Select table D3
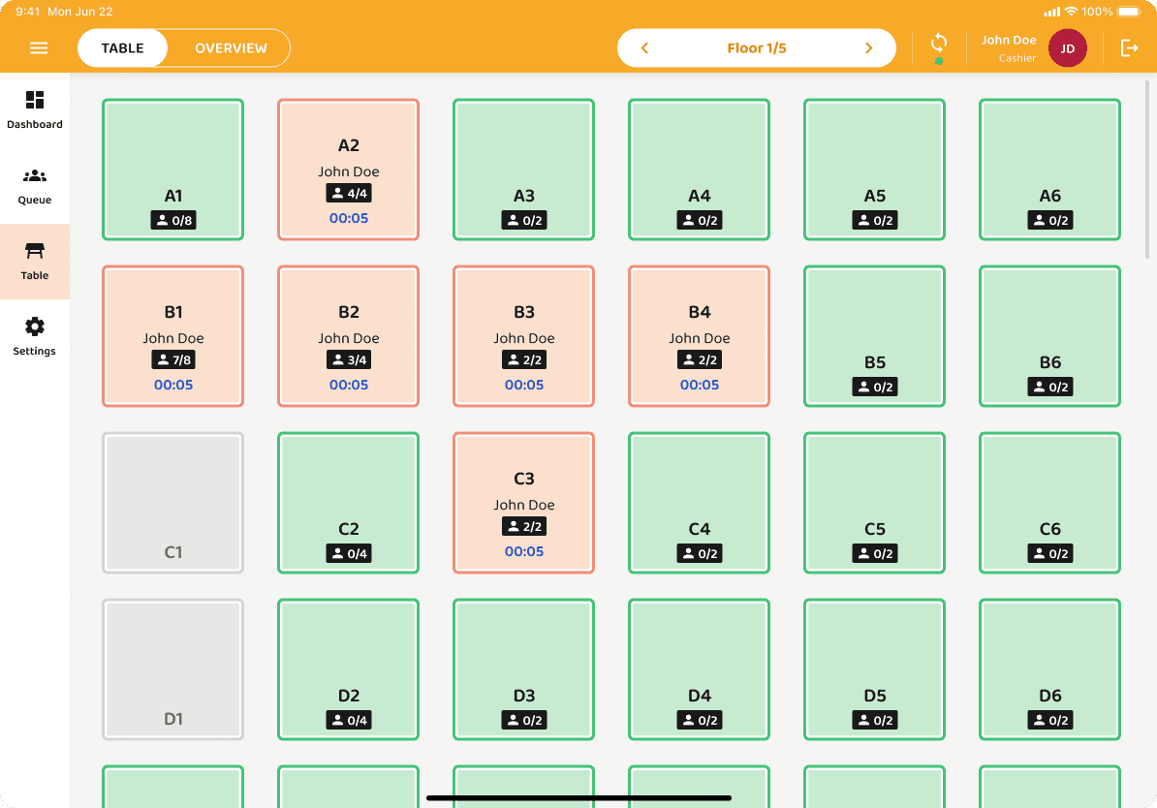 coord(524,669)
